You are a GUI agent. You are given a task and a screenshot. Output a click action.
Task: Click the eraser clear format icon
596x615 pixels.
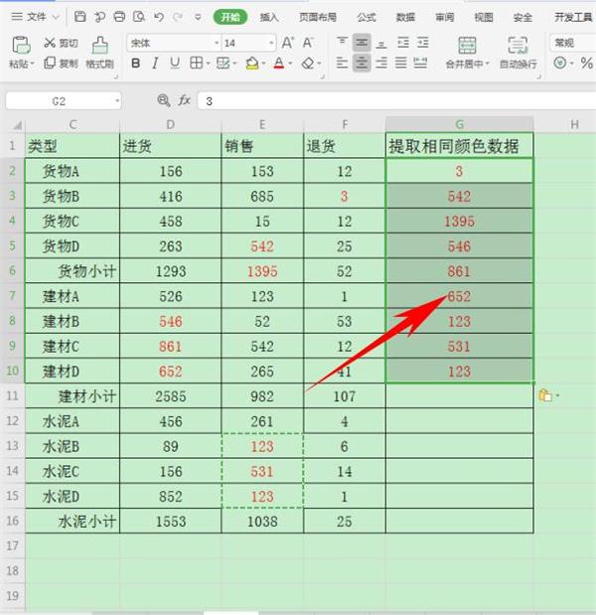coord(308,63)
